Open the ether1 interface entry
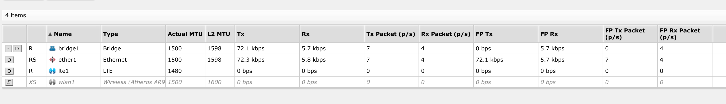 [x=67, y=60]
